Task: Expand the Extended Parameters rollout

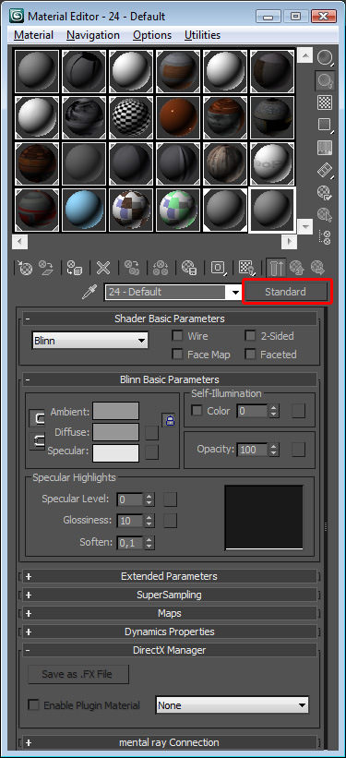Action: tap(169, 576)
